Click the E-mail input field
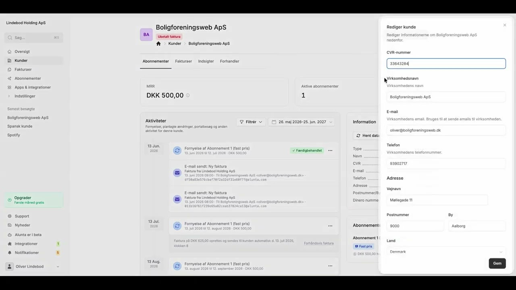The height and width of the screenshot is (290, 516). 446,130
